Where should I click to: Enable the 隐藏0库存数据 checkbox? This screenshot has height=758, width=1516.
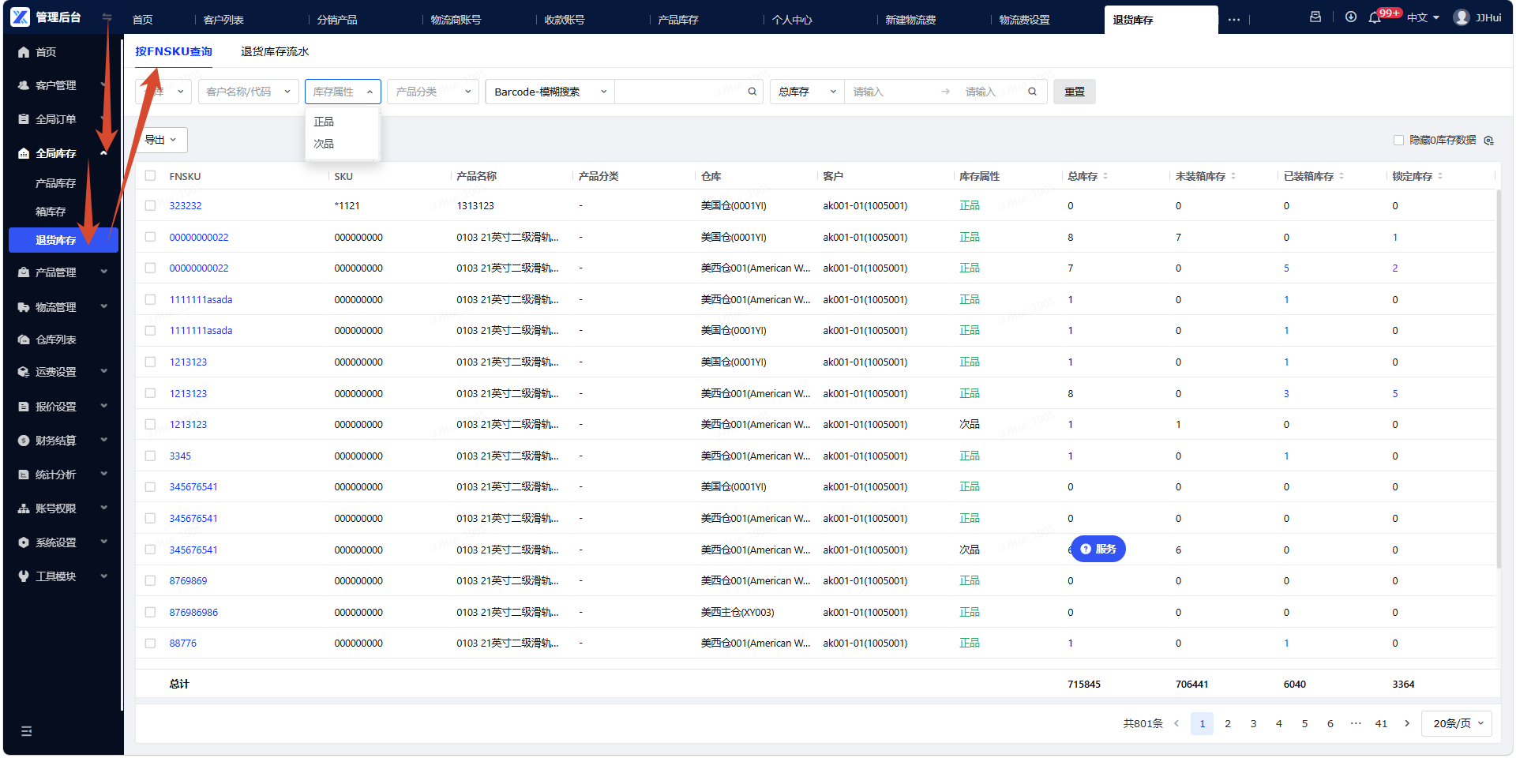[x=1398, y=140]
